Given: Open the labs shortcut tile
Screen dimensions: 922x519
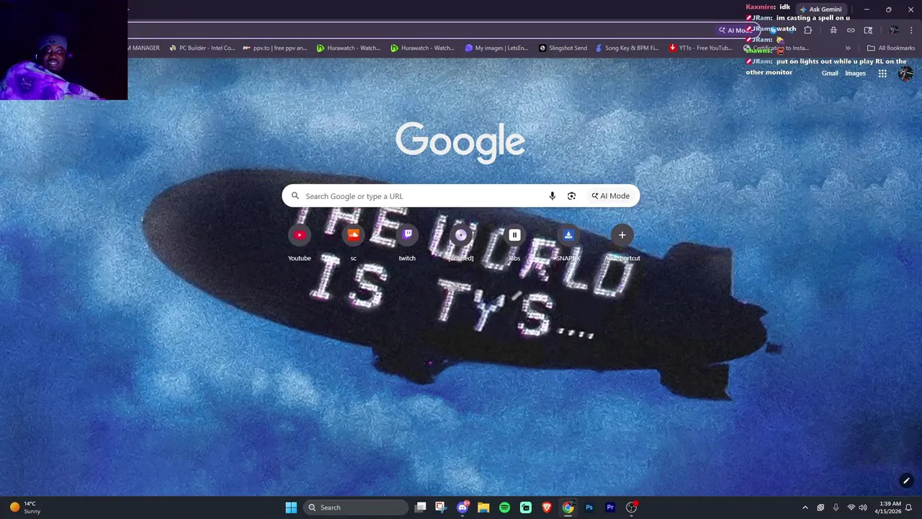Looking at the screenshot, I should pos(514,244).
